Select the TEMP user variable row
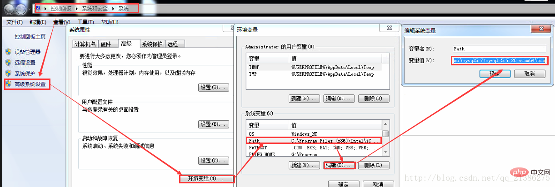Viewport: 555px width, 187px height. pos(313,67)
